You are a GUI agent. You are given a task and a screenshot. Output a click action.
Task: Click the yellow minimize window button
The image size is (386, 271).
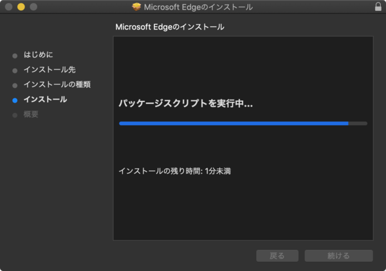(21, 7)
